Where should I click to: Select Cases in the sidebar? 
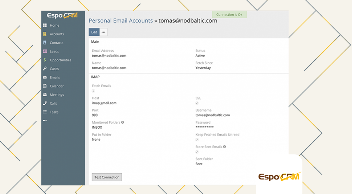(x=54, y=69)
